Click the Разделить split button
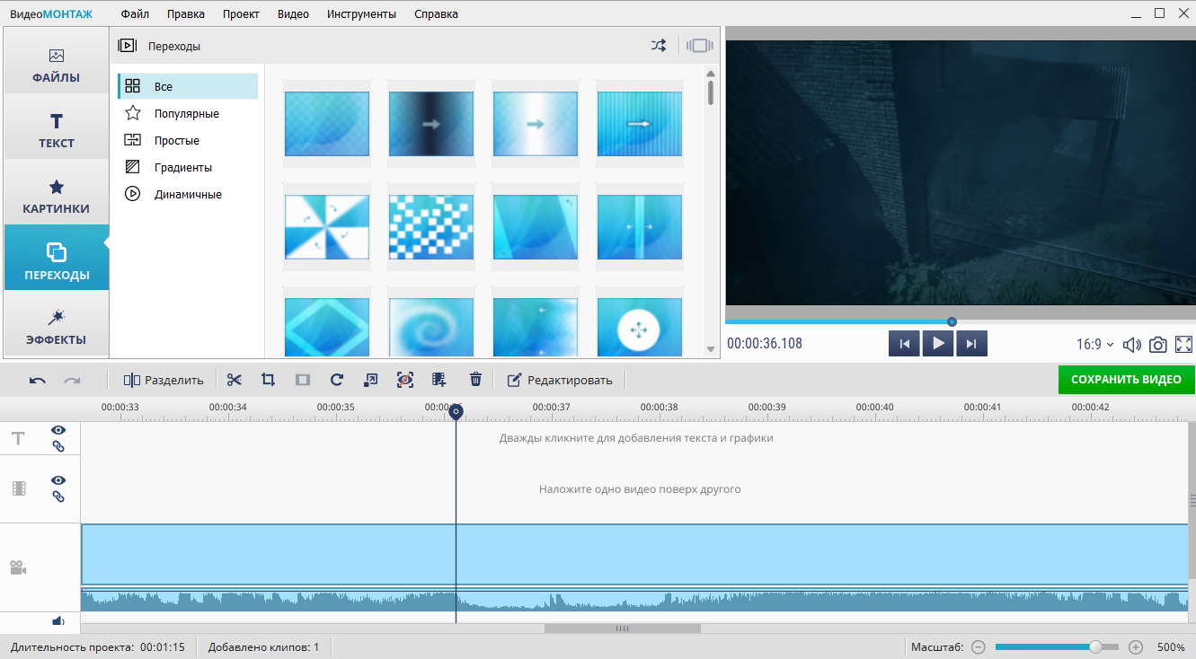This screenshot has width=1196, height=659. [x=164, y=380]
